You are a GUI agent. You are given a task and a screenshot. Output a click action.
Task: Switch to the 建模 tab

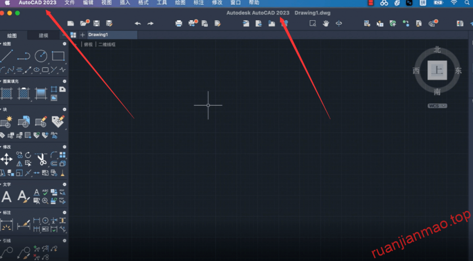43,35
